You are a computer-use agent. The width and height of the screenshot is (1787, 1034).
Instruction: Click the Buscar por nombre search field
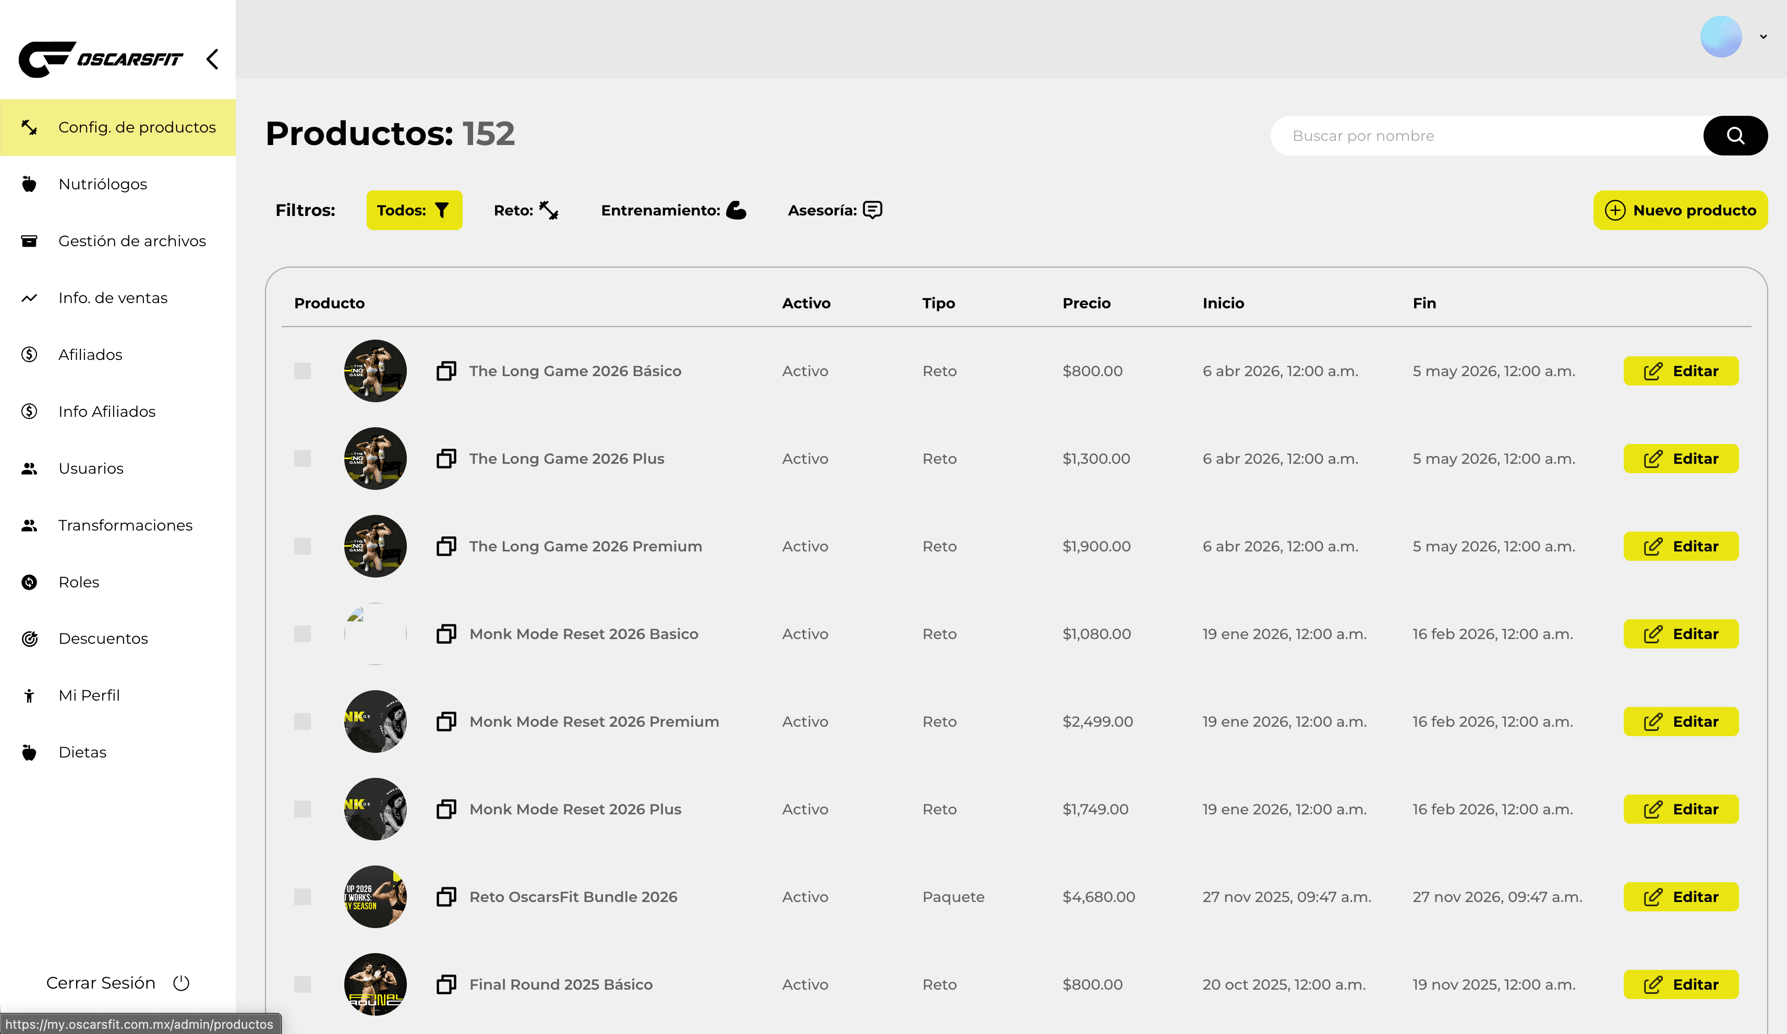click(1487, 136)
